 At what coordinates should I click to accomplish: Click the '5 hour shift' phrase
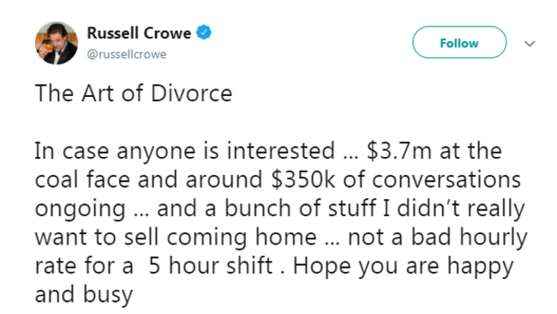pyautogui.click(x=210, y=266)
